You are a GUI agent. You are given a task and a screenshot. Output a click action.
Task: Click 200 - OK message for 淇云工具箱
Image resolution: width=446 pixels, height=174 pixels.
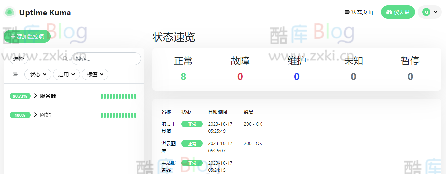[x=253, y=124]
